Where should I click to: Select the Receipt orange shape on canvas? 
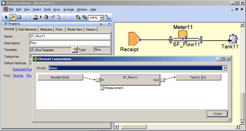pyautogui.click(x=134, y=39)
